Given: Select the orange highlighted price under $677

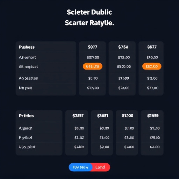Looking at the screenshot, I should tap(152, 66).
